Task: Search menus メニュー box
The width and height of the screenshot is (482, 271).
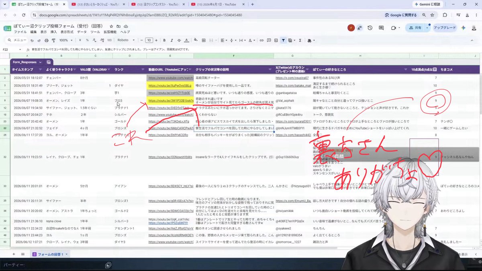Action: 17,40
